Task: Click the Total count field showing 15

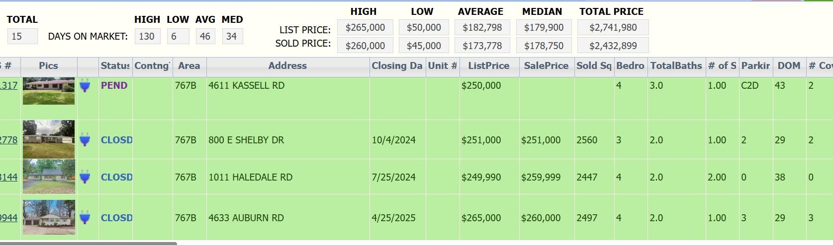Action: (x=22, y=36)
